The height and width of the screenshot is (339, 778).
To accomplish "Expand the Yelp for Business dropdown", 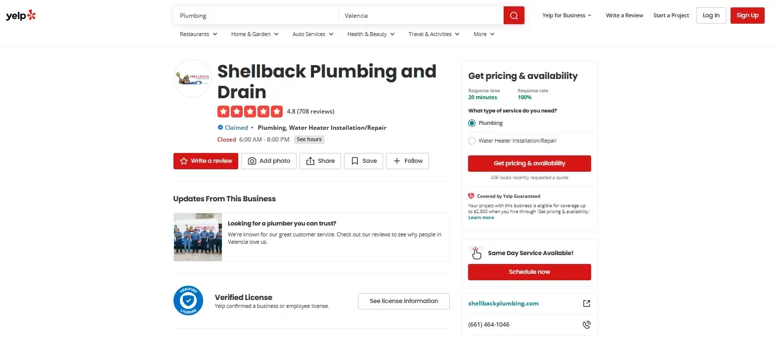I will pos(566,16).
